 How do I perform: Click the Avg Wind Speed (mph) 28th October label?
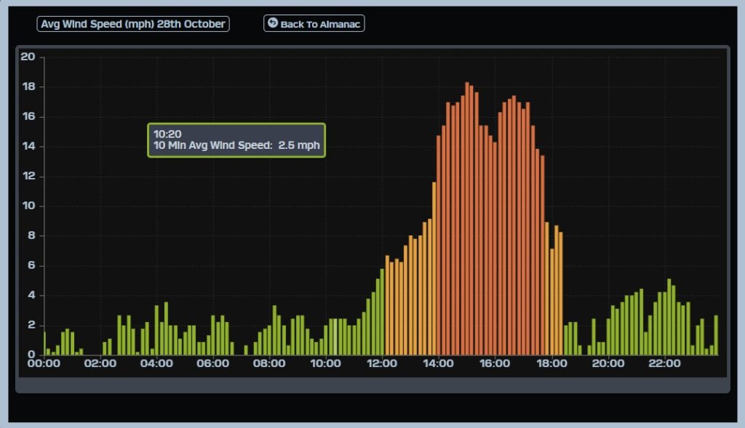click(133, 24)
